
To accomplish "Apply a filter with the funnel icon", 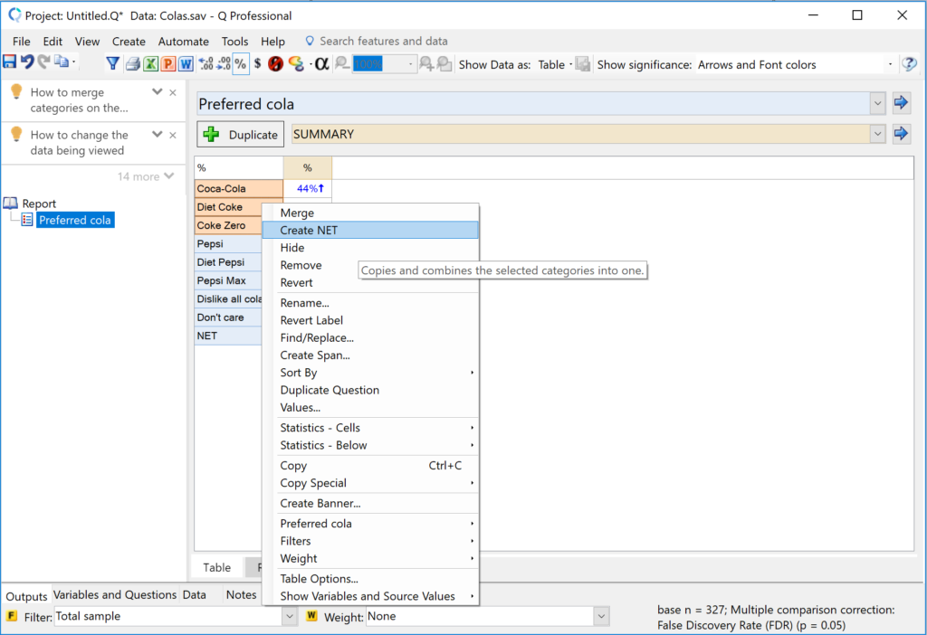I will tap(112, 63).
